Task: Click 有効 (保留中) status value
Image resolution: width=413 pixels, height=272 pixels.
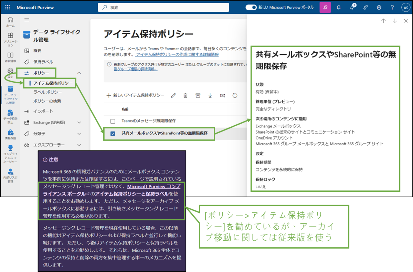Action: [267, 92]
